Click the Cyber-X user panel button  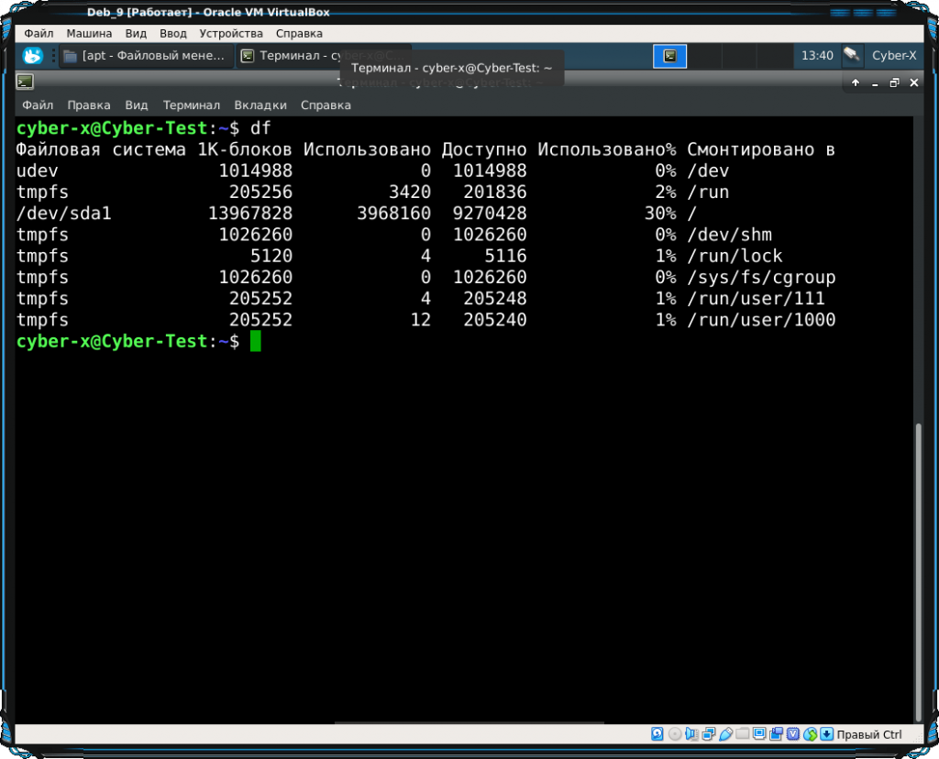click(893, 56)
